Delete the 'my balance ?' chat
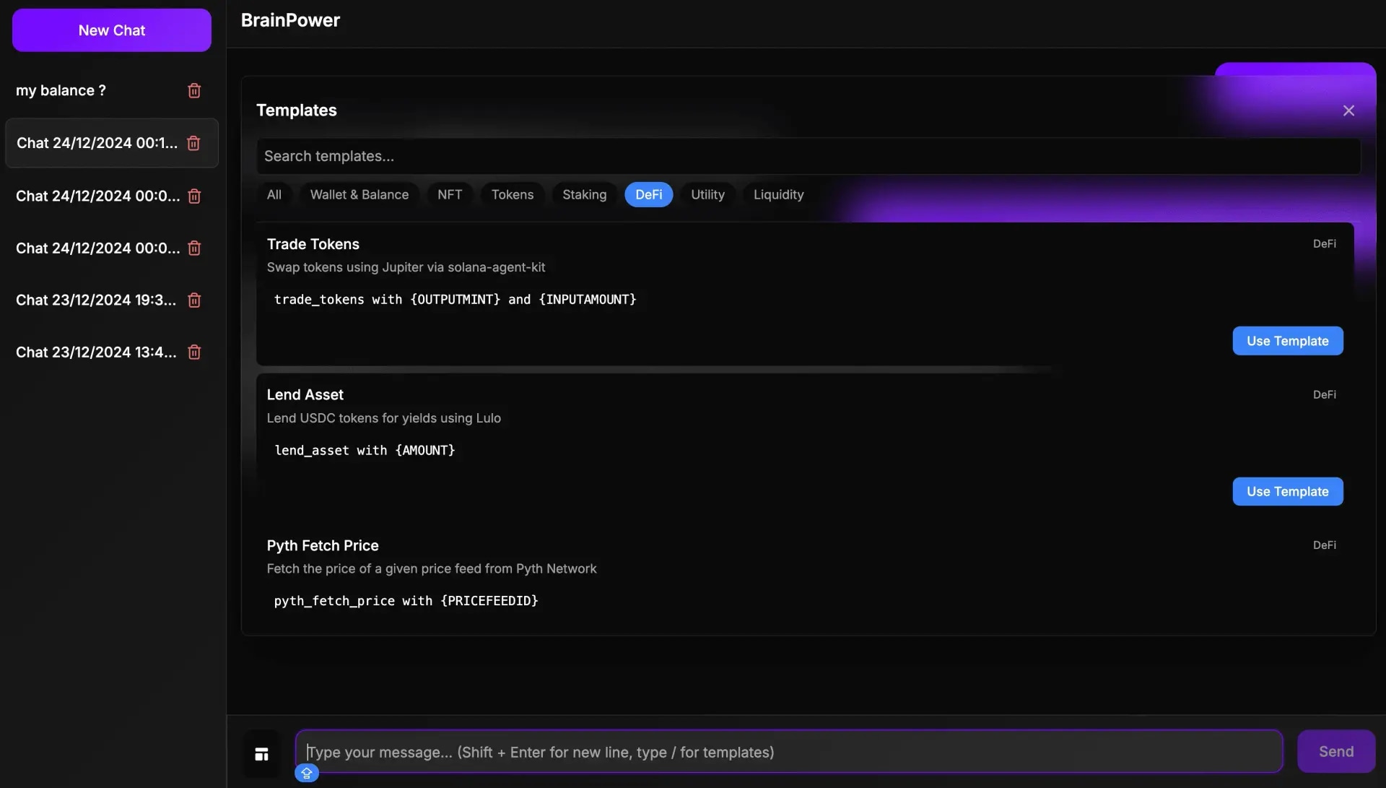Viewport: 1386px width, 788px height. pyautogui.click(x=194, y=90)
